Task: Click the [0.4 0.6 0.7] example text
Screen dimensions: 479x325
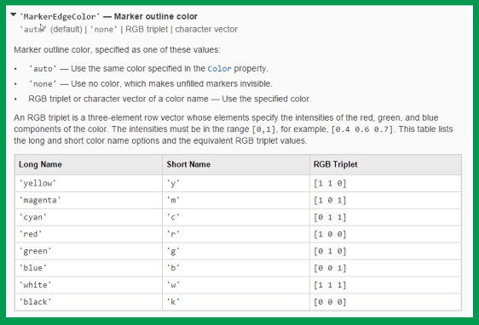Action: (363, 129)
